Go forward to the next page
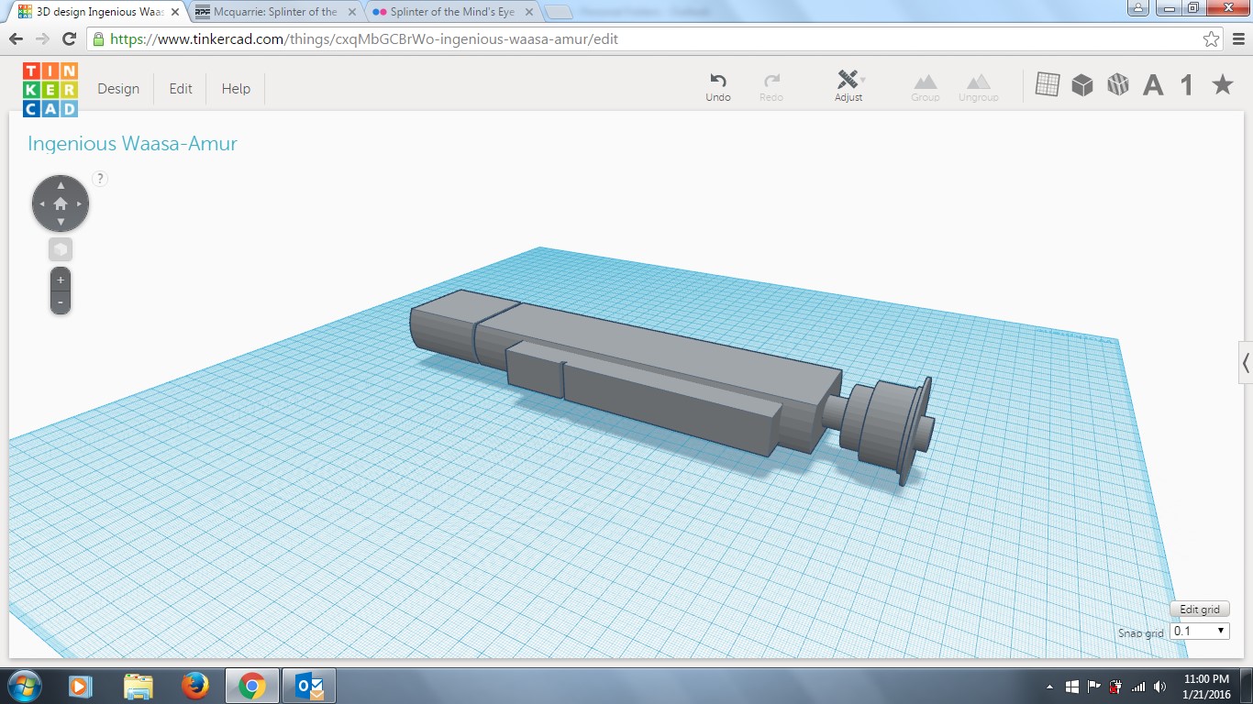This screenshot has height=704, width=1253. pyautogui.click(x=42, y=39)
